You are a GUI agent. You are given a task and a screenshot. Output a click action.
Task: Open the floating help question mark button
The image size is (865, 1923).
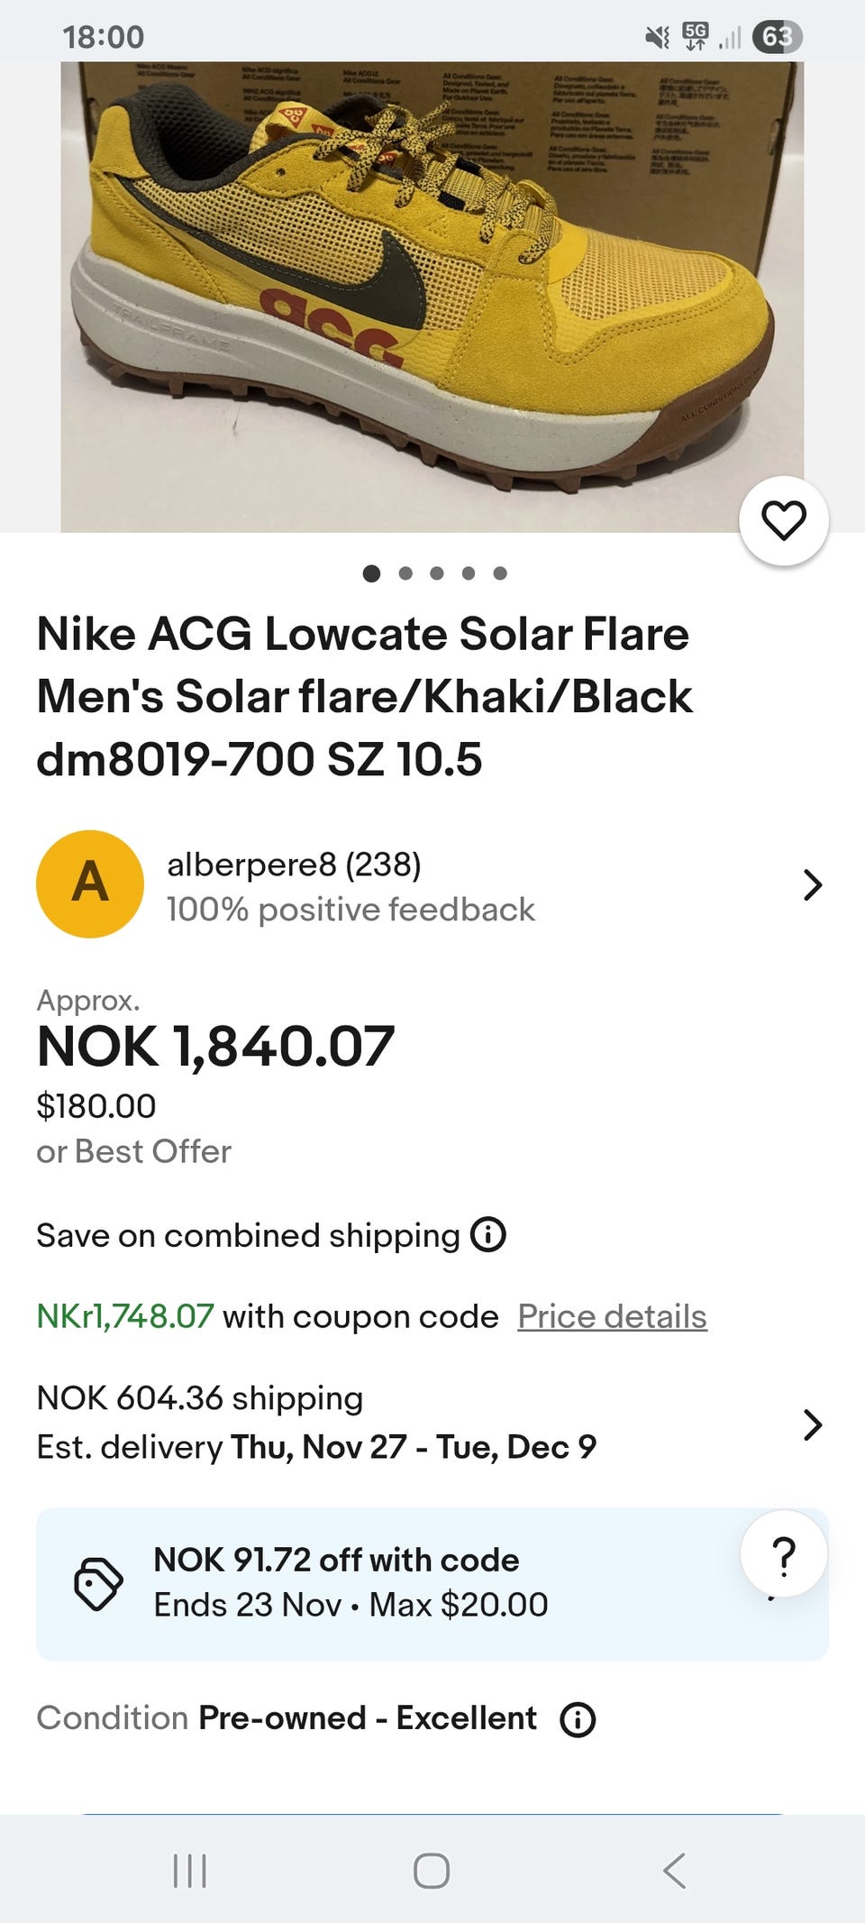coord(784,1554)
